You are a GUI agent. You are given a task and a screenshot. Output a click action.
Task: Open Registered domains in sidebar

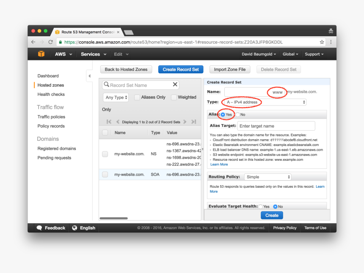tap(57, 149)
